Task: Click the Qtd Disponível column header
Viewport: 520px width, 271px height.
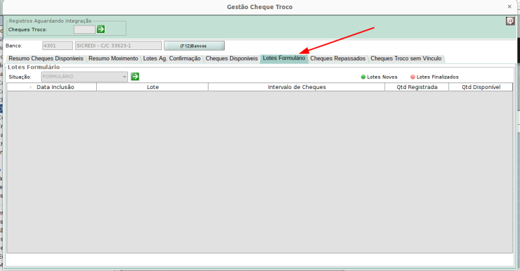Action: [x=481, y=86]
